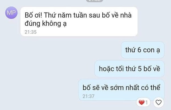The height and width of the screenshot is (110, 171).
Task: Click the time separator pill above the chat
Action: [x=94, y=1]
